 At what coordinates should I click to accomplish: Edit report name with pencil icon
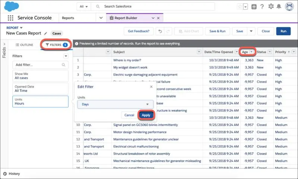point(45,33)
